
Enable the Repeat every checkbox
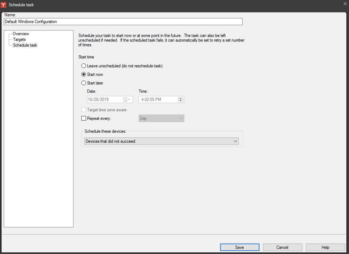84,118
